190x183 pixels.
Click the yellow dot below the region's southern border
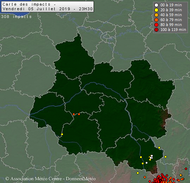tap(138, 173)
